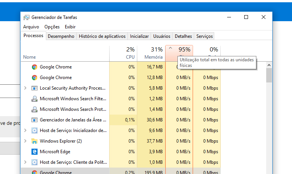Open the Exibir menu
The image size is (292, 174).
tap(70, 27)
